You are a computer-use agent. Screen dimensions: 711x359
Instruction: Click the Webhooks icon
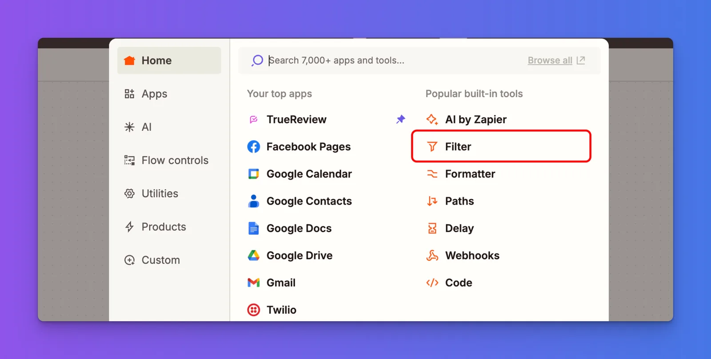point(432,255)
